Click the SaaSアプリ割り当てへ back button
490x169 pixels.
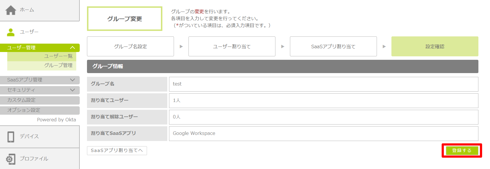tap(117, 151)
